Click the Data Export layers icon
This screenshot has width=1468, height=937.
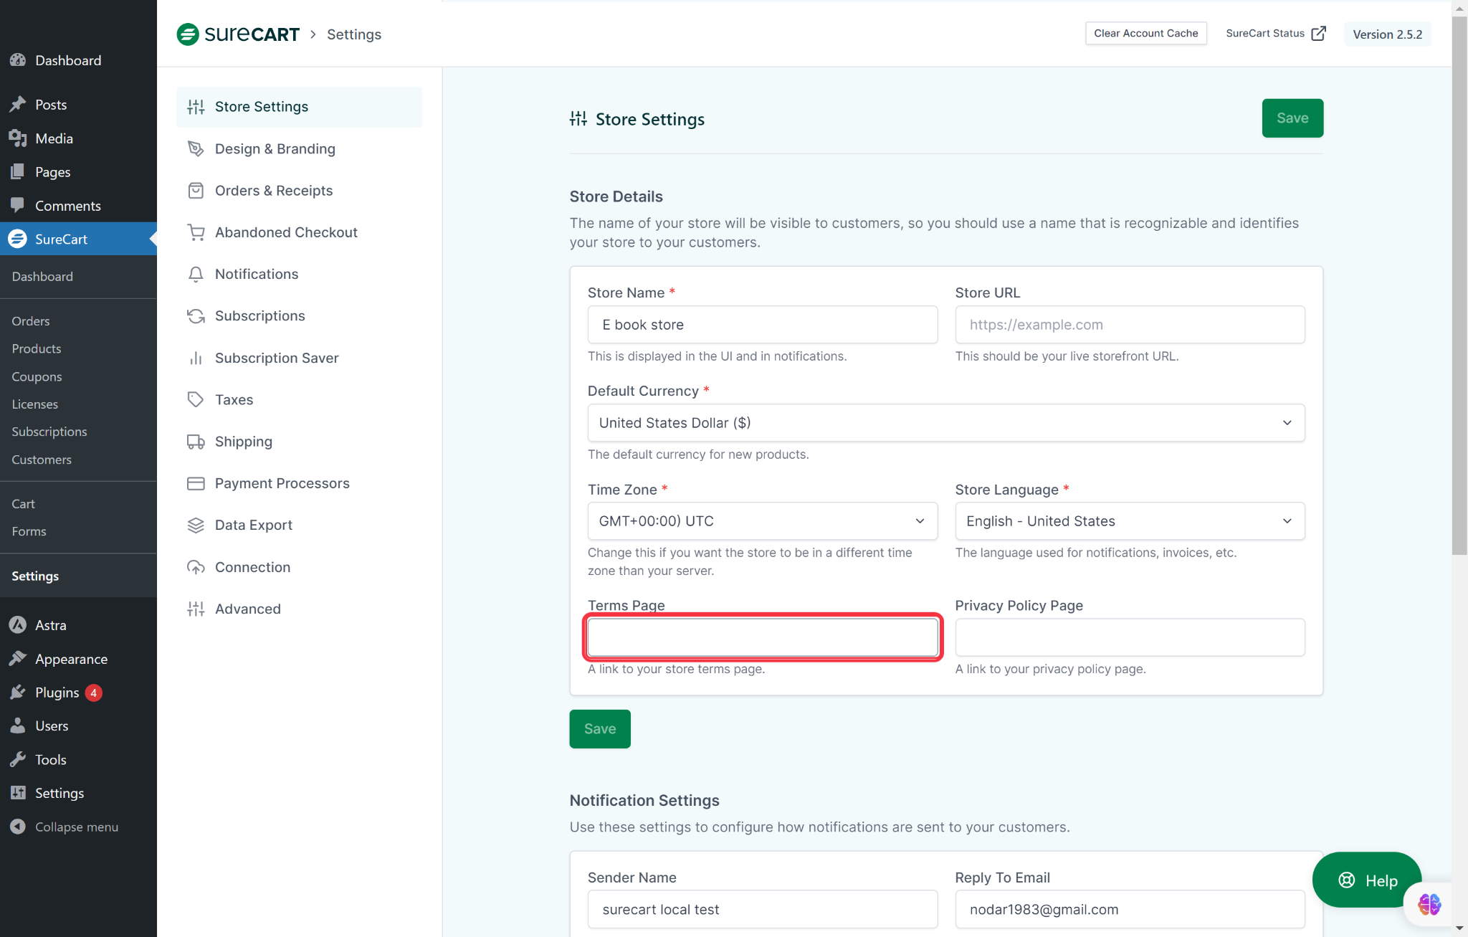point(196,525)
